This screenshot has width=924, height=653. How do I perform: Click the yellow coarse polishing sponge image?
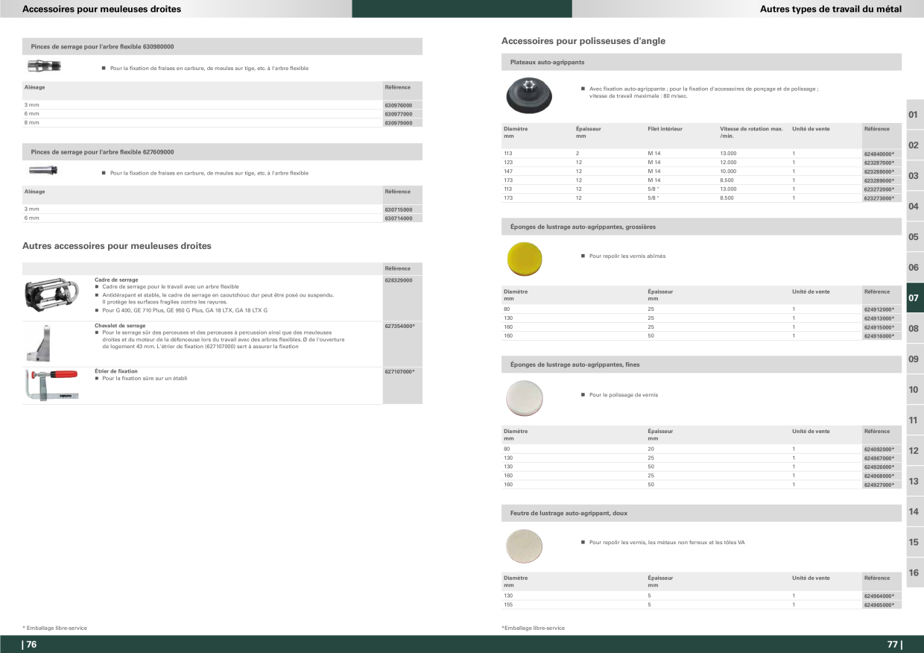pyautogui.click(x=524, y=258)
